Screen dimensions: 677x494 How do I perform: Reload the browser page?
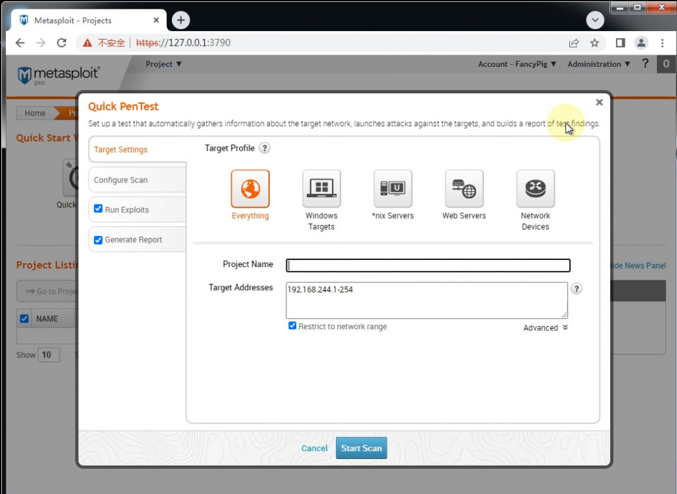click(x=61, y=43)
